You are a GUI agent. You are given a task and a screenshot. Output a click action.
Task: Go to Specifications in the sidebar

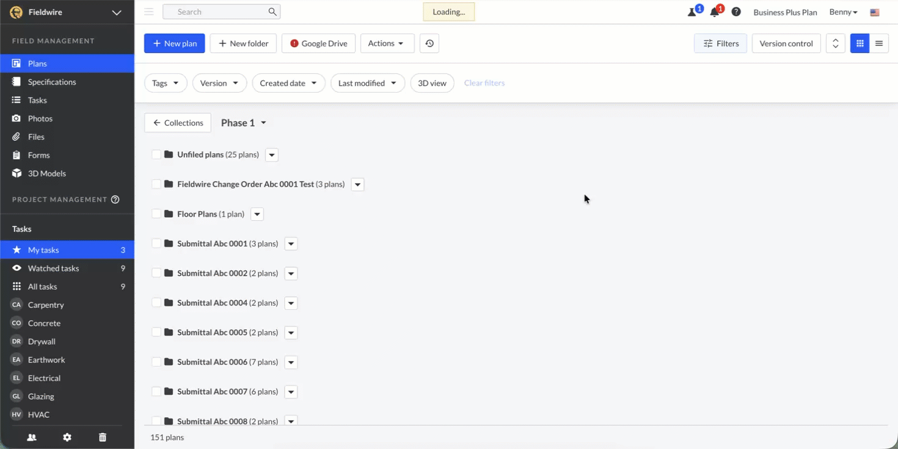(x=52, y=82)
